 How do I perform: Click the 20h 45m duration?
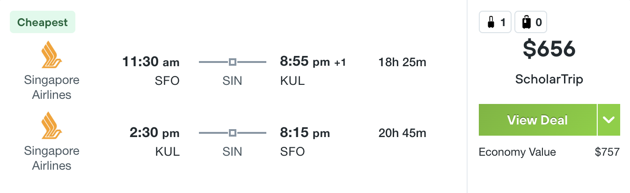[x=403, y=133]
